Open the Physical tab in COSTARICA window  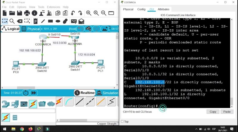pyautogui.click(x=128, y=9)
